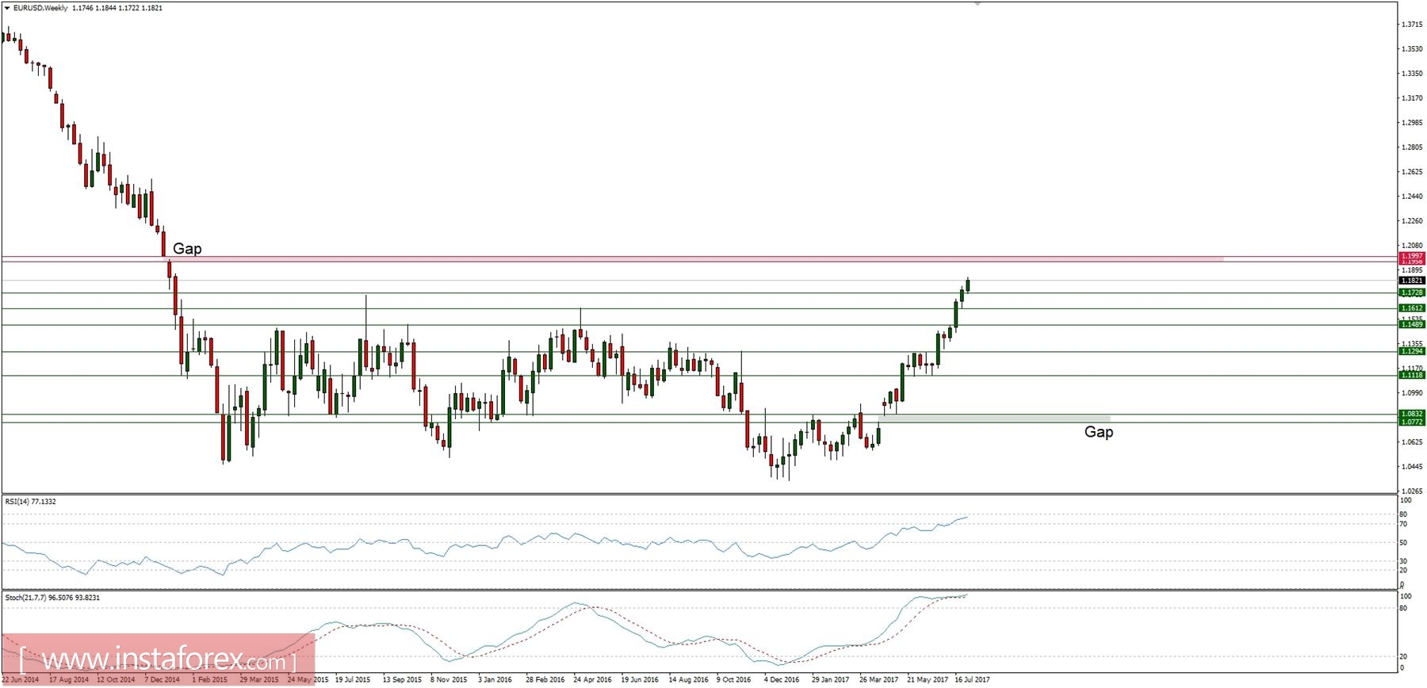Click the 3 Jan 2016 date label
The image size is (1427, 688).
pos(495,680)
